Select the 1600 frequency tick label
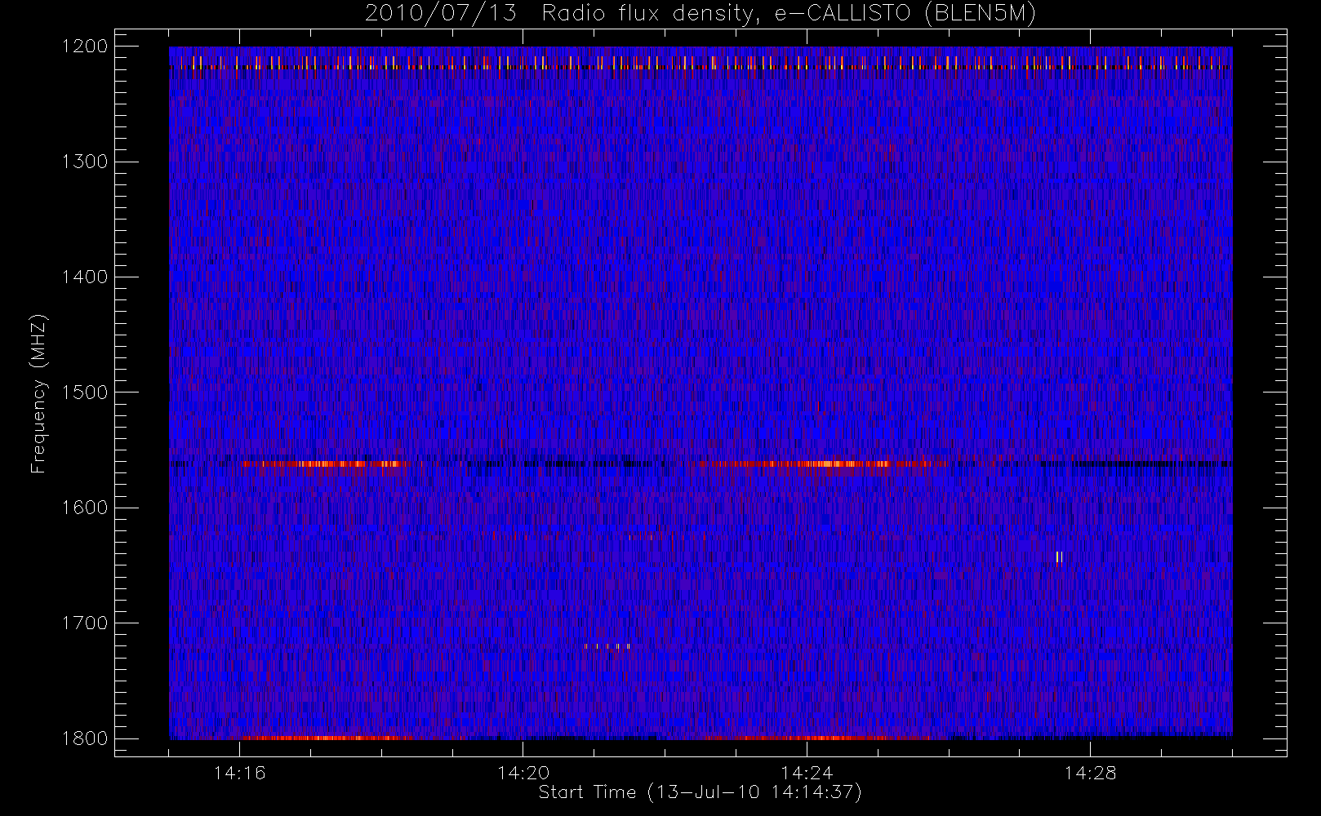This screenshot has width=1321, height=816. (x=85, y=508)
